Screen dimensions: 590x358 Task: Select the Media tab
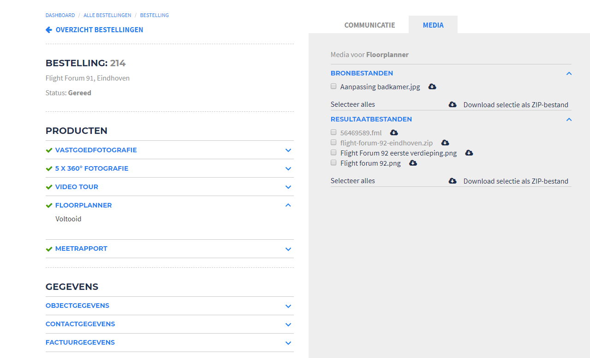433,25
